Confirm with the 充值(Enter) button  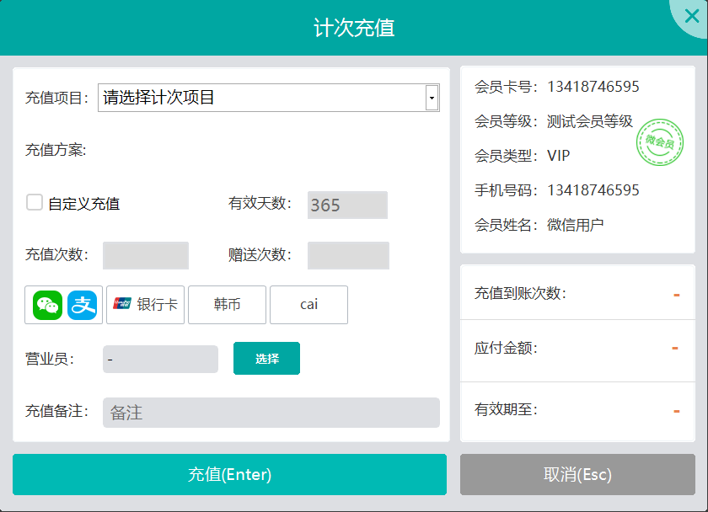coord(229,474)
